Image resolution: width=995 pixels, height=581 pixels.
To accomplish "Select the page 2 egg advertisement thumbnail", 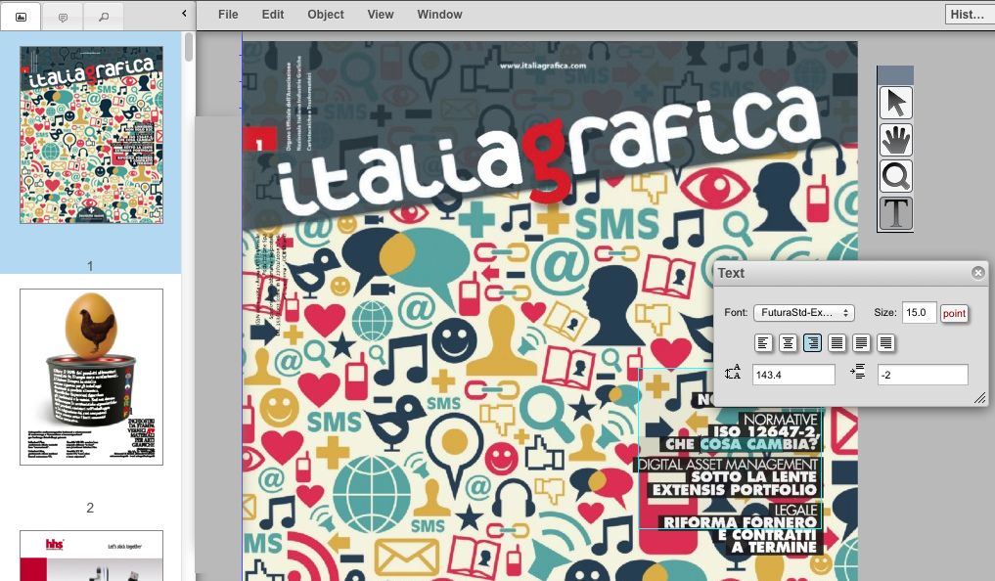I will coord(90,376).
